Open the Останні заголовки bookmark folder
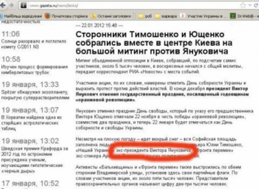The image size is (259, 189). (111, 16)
